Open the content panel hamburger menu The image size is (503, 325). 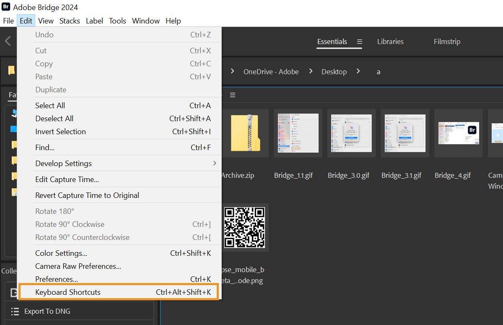pos(233,95)
